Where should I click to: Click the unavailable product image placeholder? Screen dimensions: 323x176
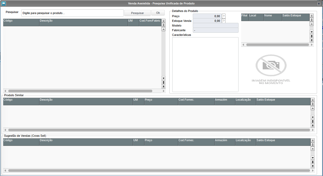(x=271, y=69)
